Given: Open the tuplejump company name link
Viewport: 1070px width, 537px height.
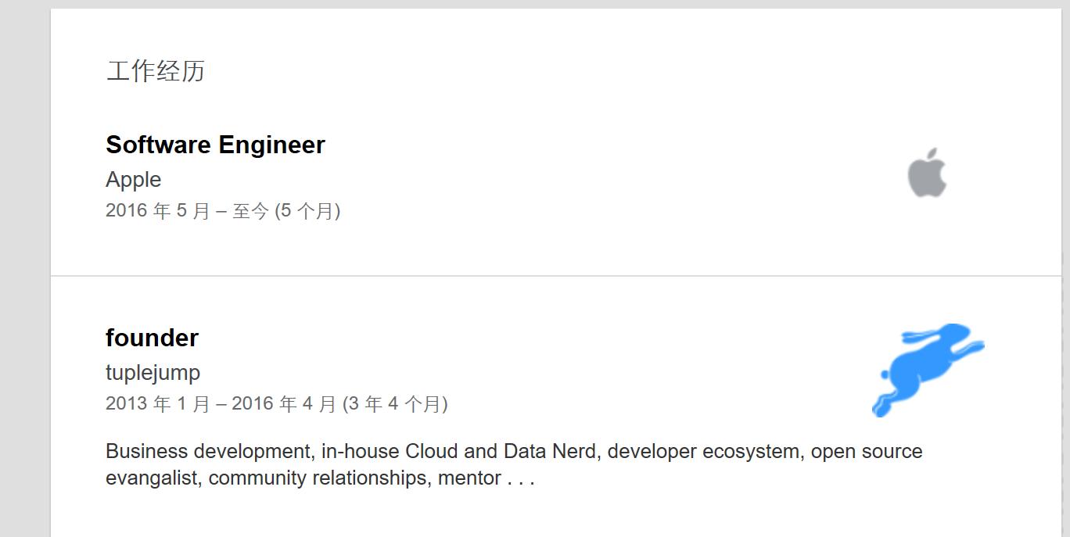Looking at the screenshot, I should tap(153, 373).
